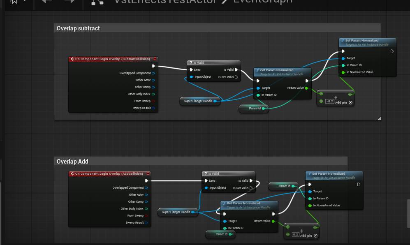Select the EventGraph breadcrumb item
The height and width of the screenshot is (245, 410).
click(x=262, y=2)
